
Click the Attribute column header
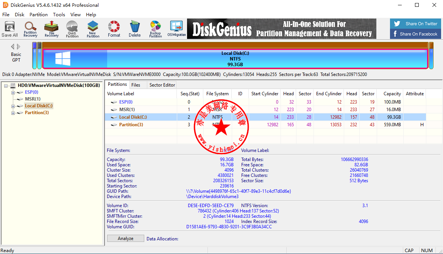415,94
